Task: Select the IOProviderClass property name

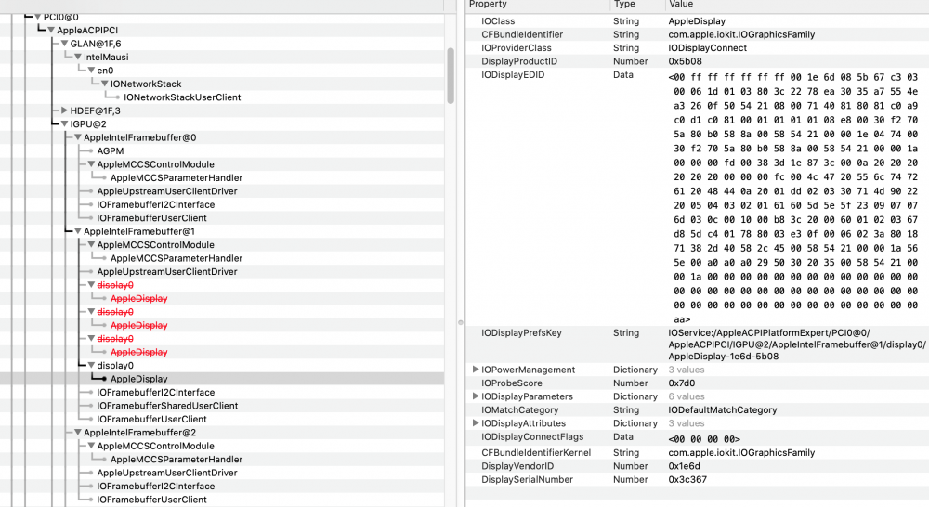Action: tap(516, 48)
